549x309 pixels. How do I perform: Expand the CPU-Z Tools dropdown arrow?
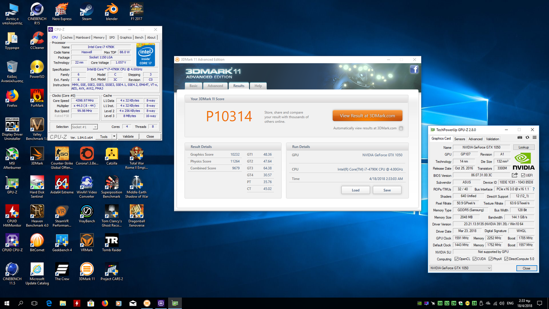tap(114, 136)
